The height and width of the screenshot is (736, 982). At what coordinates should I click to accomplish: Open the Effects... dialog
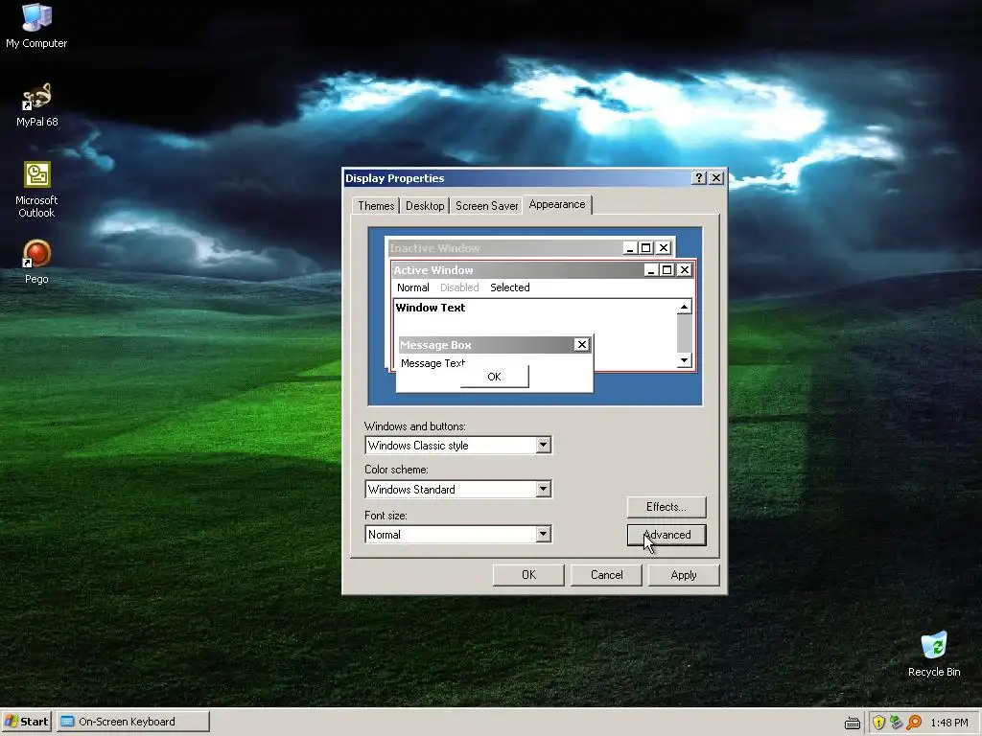coord(666,507)
